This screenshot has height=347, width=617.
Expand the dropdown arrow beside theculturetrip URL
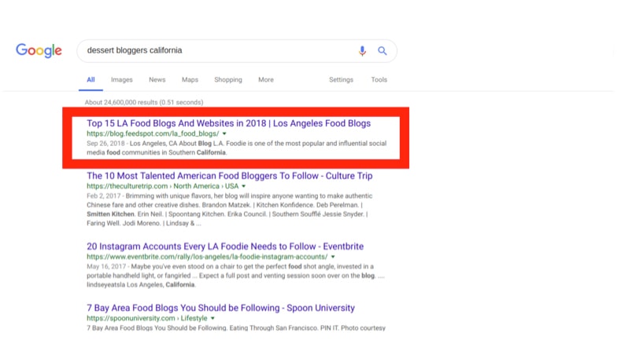tap(244, 186)
